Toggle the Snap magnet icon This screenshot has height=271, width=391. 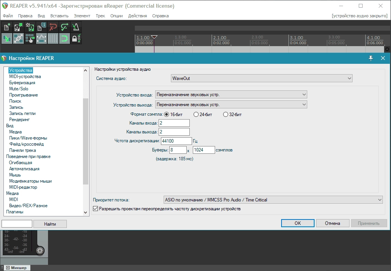coord(65,38)
